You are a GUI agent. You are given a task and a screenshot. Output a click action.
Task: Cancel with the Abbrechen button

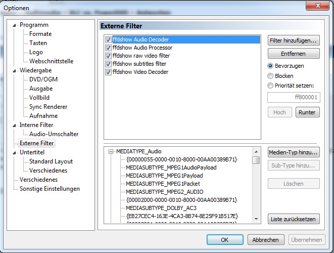point(266,240)
